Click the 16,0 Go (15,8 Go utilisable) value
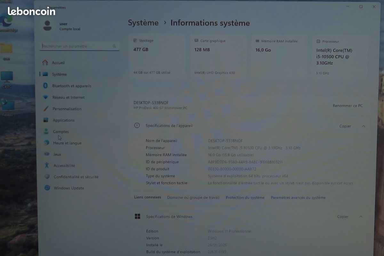Screen dimensions: 384x256 pyautogui.click(x=231, y=155)
